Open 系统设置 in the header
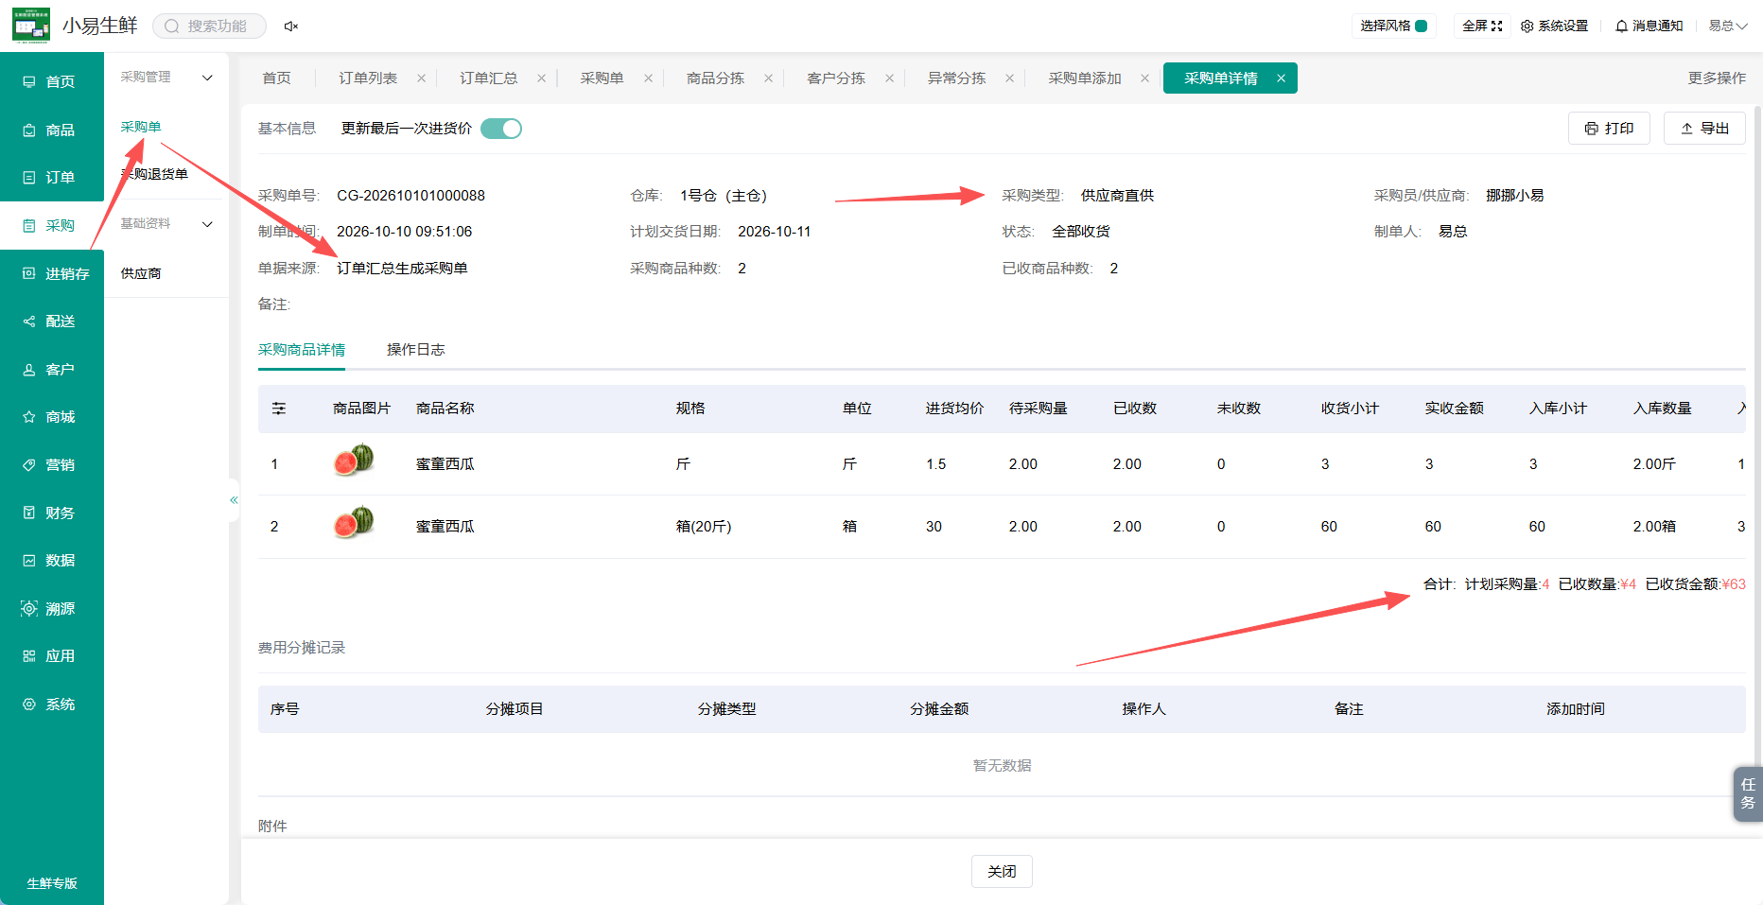 [1554, 26]
